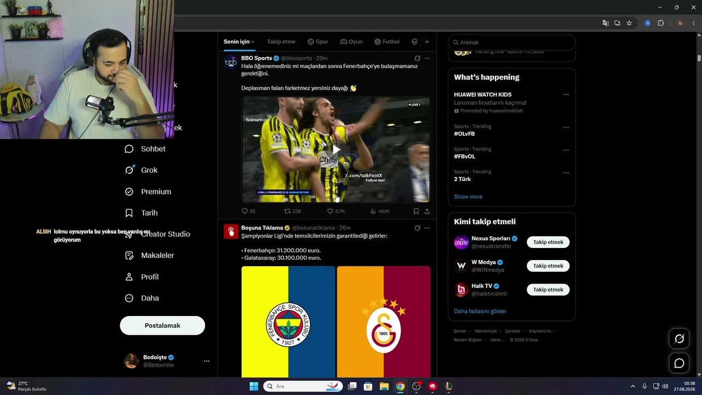Viewport: 702px width, 395px height.
Task: Open more options on BBO Sports post
Action: point(427,58)
